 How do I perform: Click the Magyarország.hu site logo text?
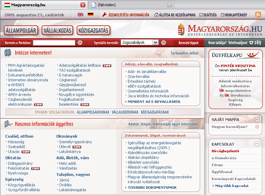225,30
